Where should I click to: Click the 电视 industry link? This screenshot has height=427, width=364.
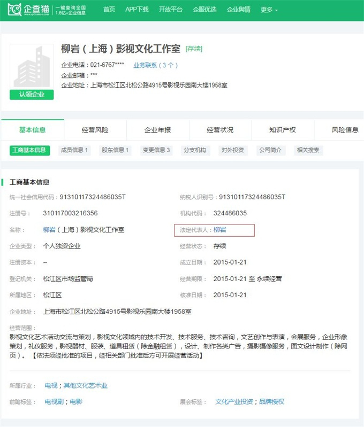tap(51, 386)
